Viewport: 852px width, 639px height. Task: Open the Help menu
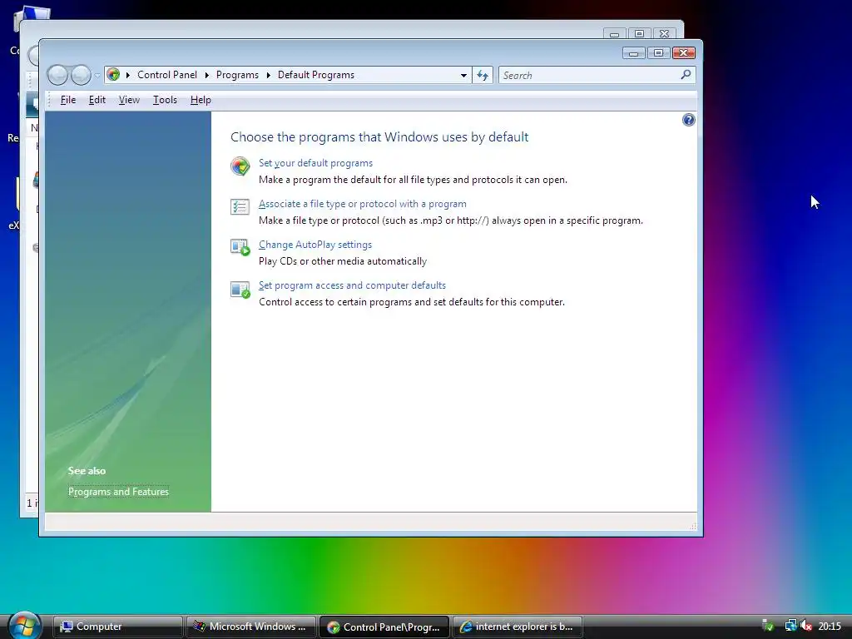coord(201,100)
